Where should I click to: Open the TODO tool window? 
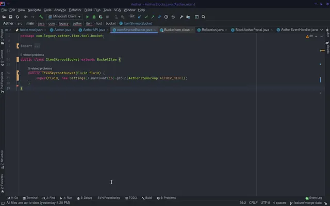tap(131, 198)
